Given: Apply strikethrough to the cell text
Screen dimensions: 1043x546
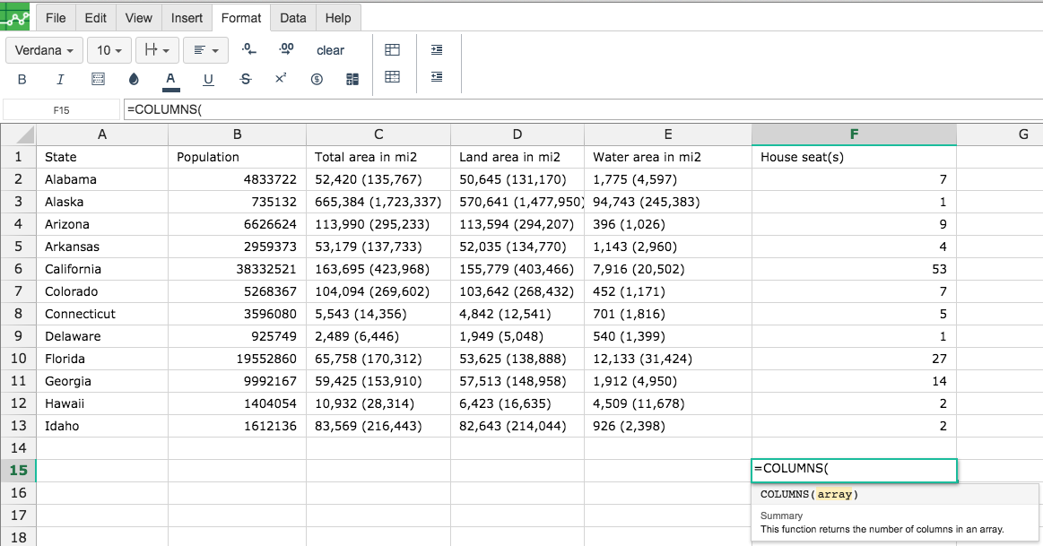Looking at the screenshot, I should point(246,79).
